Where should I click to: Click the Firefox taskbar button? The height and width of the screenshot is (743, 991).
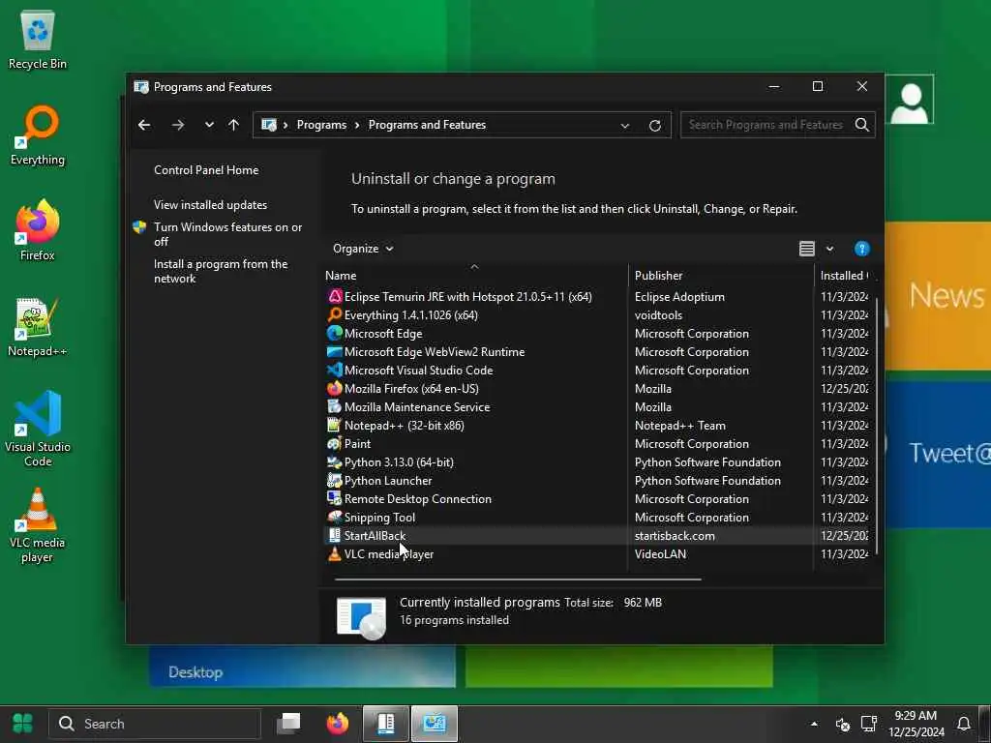tap(338, 724)
